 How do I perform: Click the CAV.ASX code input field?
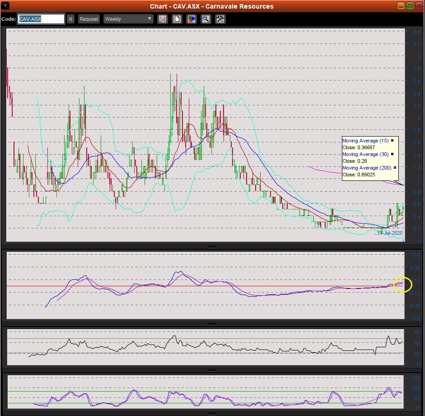(x=41, y=19)
